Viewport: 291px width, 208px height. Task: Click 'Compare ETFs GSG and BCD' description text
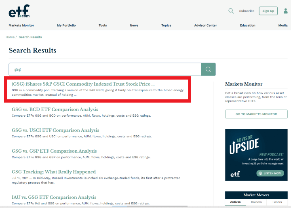tap(81, 116)
